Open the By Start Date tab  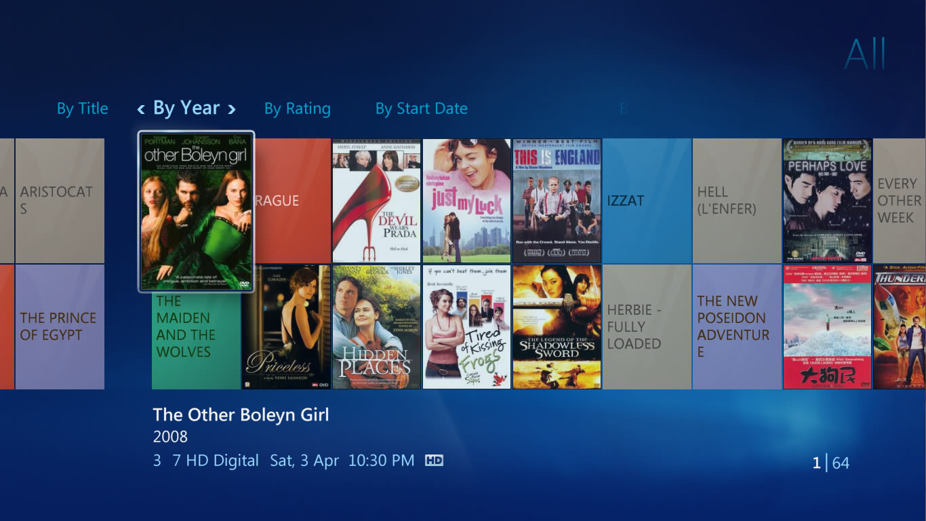pos(422,109)
